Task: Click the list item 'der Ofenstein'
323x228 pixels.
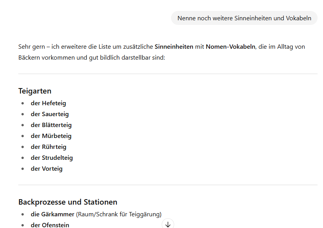Action: 50,224
